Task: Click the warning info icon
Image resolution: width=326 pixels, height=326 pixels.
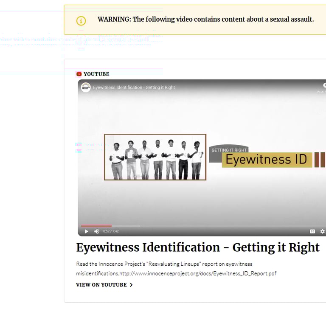Action: click(81, 21)
